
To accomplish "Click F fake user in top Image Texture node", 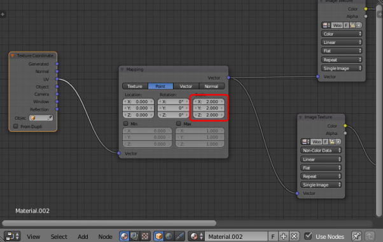I will (x=346, y=25).
